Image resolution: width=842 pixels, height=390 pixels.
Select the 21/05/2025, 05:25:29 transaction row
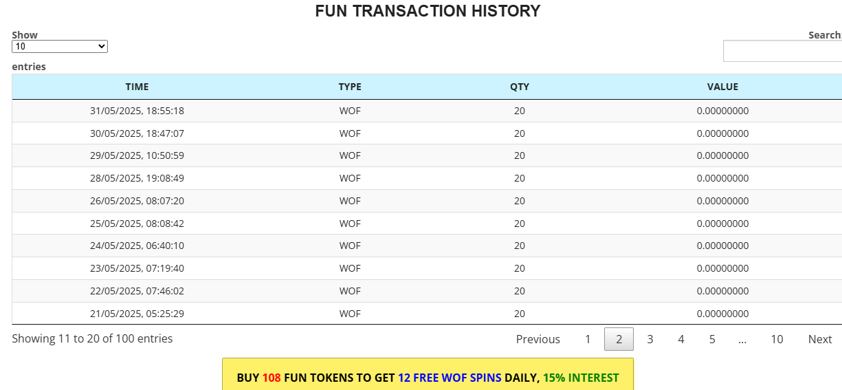pyautogui.click(x=427, y=314)
